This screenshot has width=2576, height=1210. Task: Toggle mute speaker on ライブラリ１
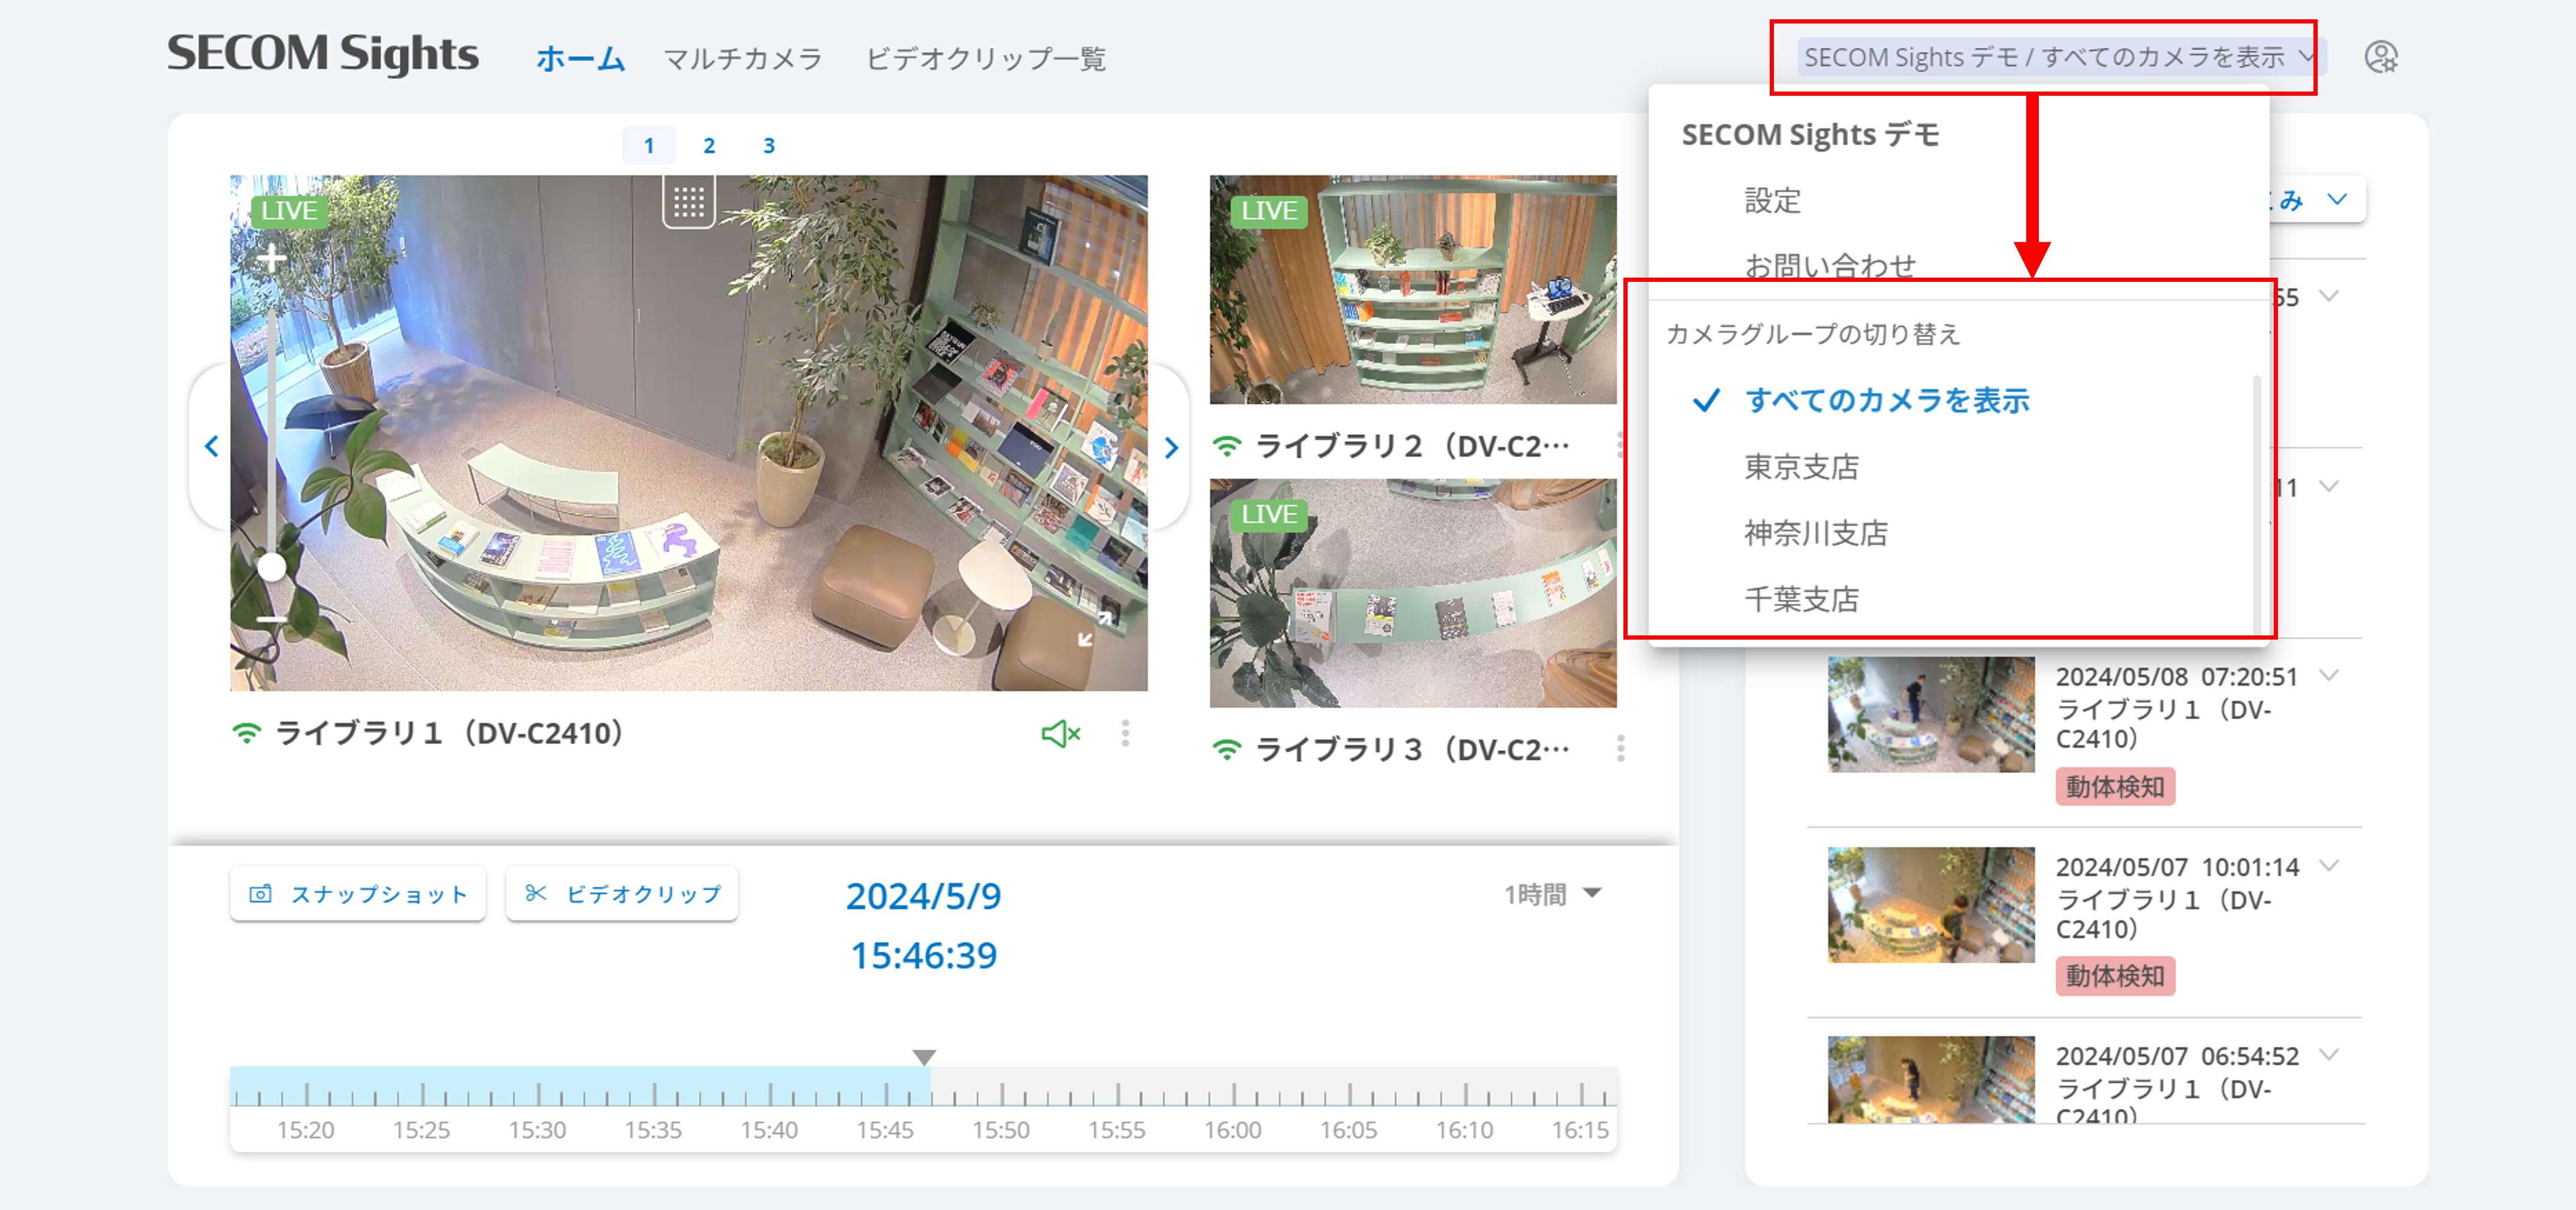click(x=1061, y=733)
